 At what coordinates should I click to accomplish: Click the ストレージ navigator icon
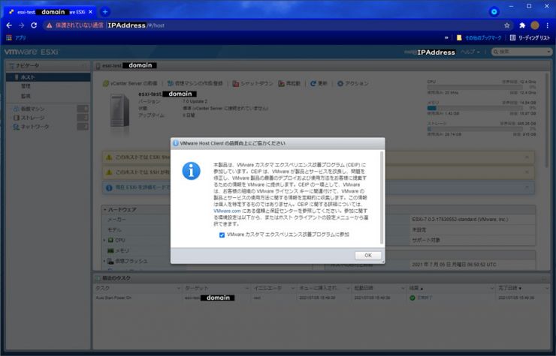(16, 118)
